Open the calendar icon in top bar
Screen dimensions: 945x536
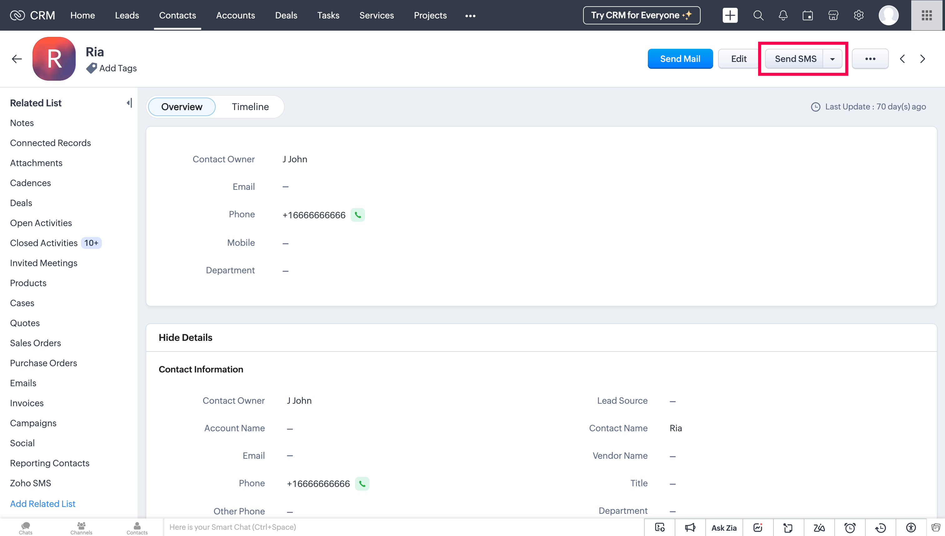pos(808,15)
